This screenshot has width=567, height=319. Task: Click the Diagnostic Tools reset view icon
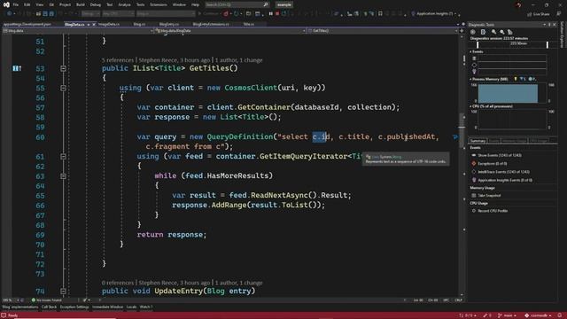[x=510, y=32]
